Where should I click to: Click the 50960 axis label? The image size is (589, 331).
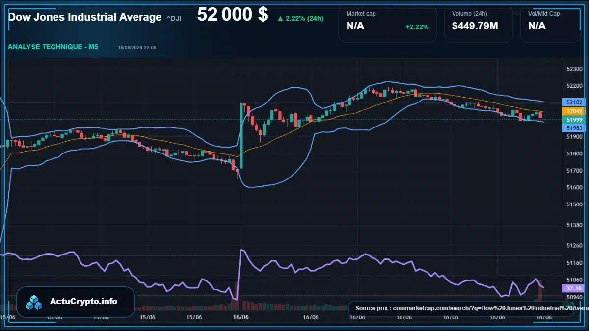(x=574, y=297)
